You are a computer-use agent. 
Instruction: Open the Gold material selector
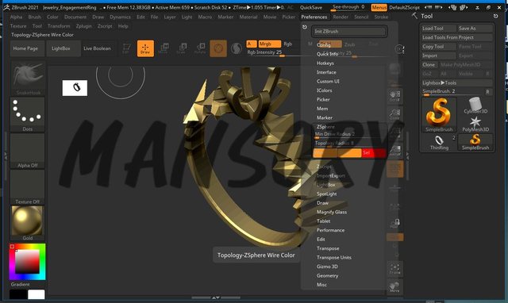tap(28, 224)
